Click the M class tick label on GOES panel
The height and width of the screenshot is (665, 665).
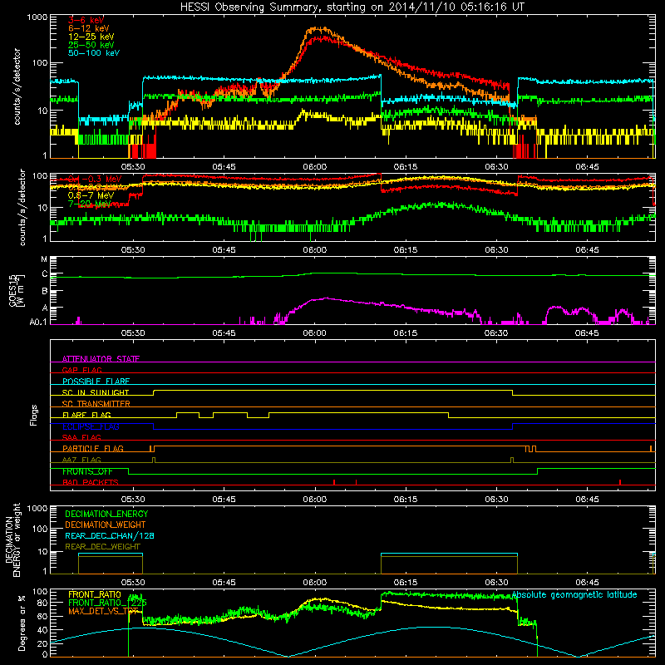(x=44, y=259)
